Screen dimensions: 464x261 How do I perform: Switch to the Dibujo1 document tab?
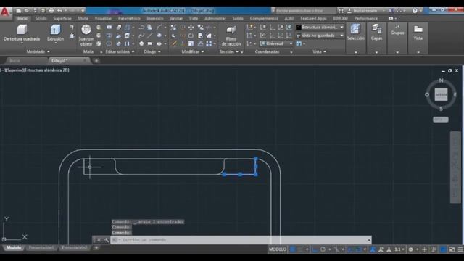click(69, 61)
